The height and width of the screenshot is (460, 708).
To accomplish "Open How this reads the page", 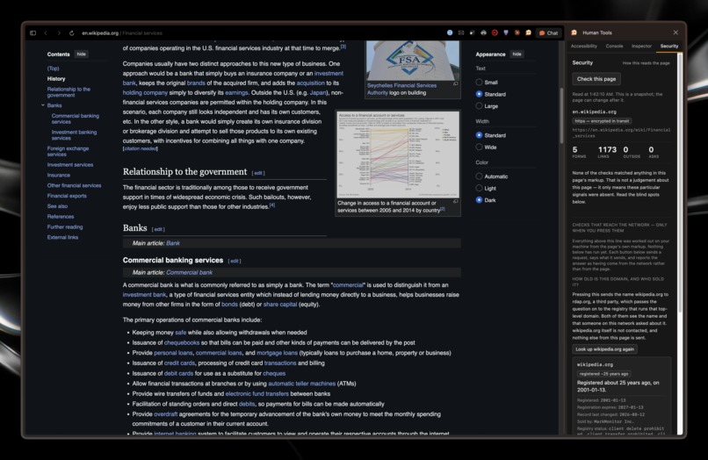I will click(647, 63).
